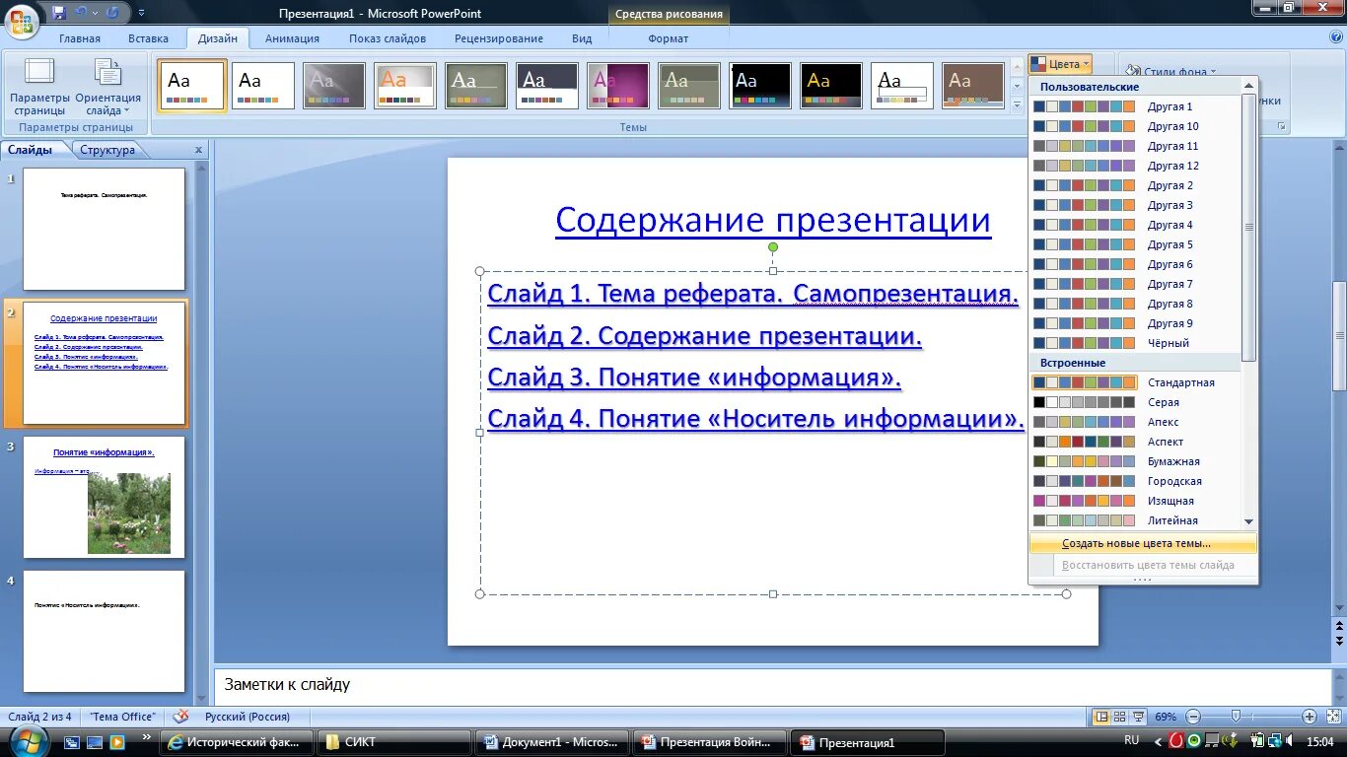The height and width of the screenshot is (757, 1347).
Task: Open the Показ слайдов tab
Action: [x=388, y=38]
